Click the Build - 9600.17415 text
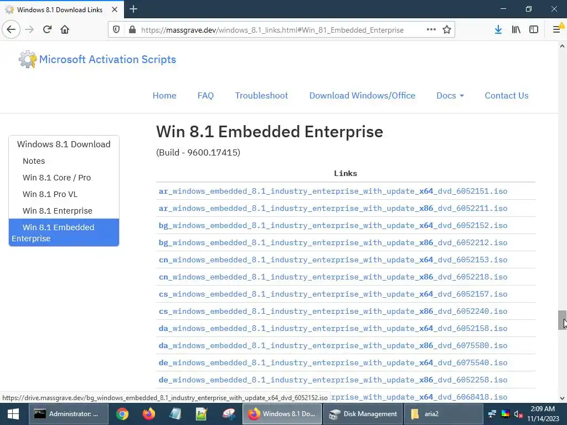 click(x=198, y=153)
